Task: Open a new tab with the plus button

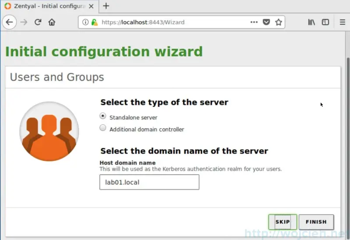Action: coord(106,6)
